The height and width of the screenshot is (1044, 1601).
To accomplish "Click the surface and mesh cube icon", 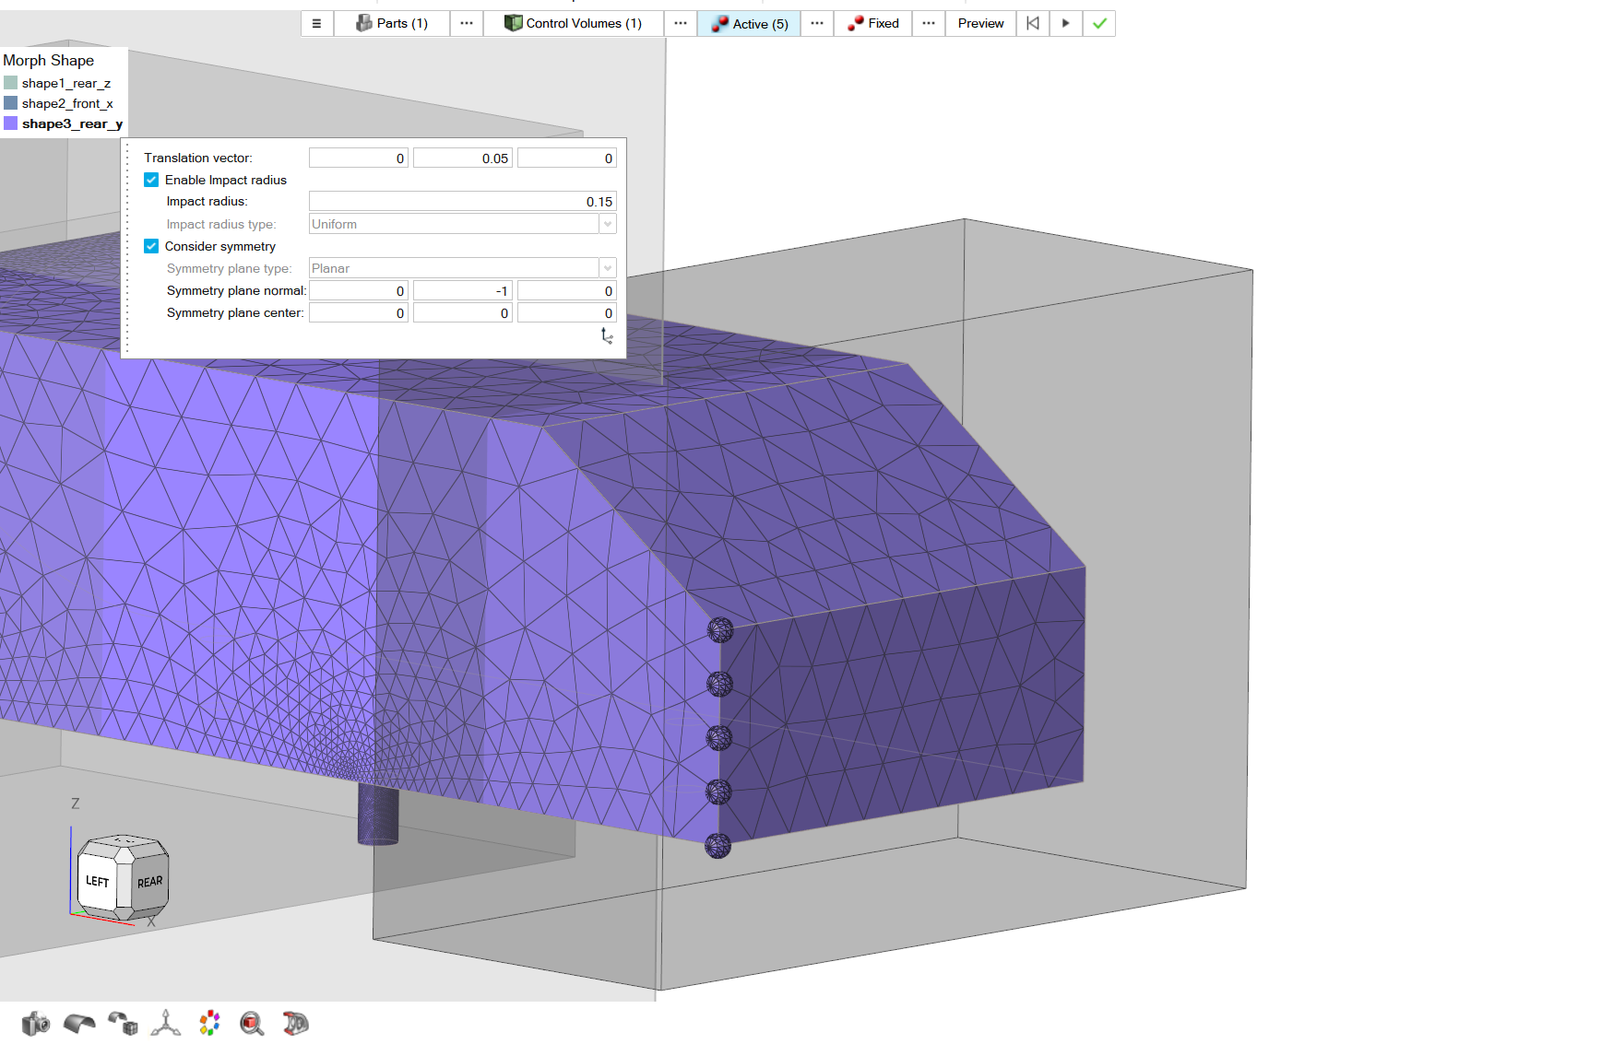I will pos(123,1023).
